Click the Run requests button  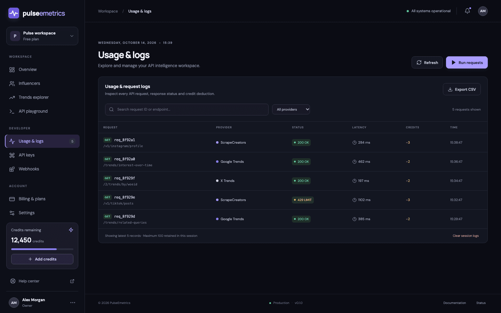coord(467,63)
